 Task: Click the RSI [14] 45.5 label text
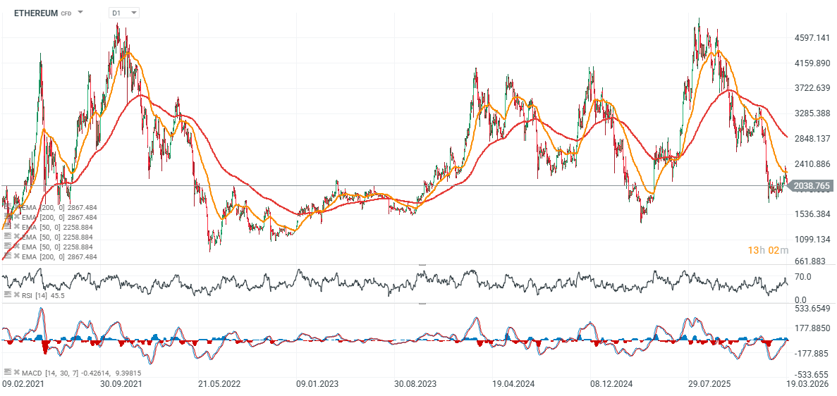(43, 295)
